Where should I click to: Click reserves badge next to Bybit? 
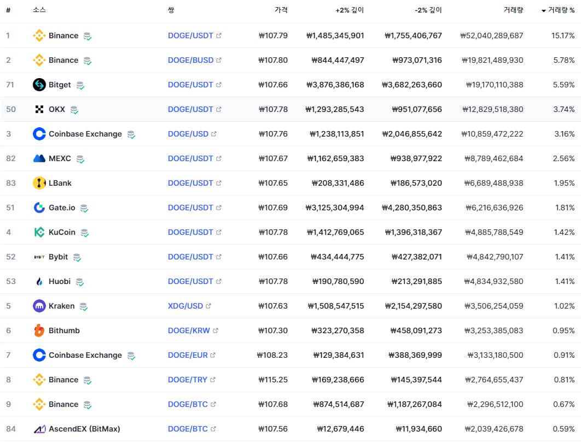(77, 258)
